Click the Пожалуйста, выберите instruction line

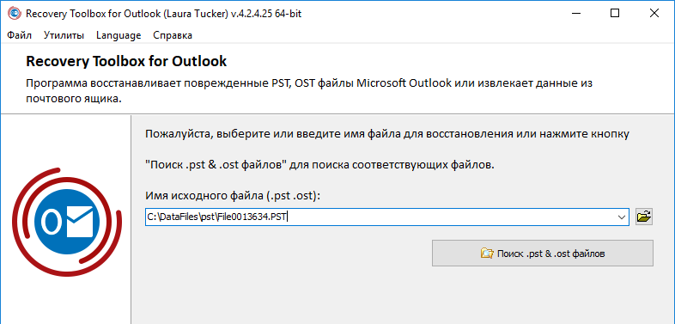click(387, 134)
